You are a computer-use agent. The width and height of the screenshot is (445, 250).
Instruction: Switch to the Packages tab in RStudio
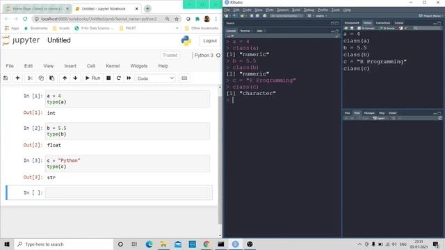[369, 113]
